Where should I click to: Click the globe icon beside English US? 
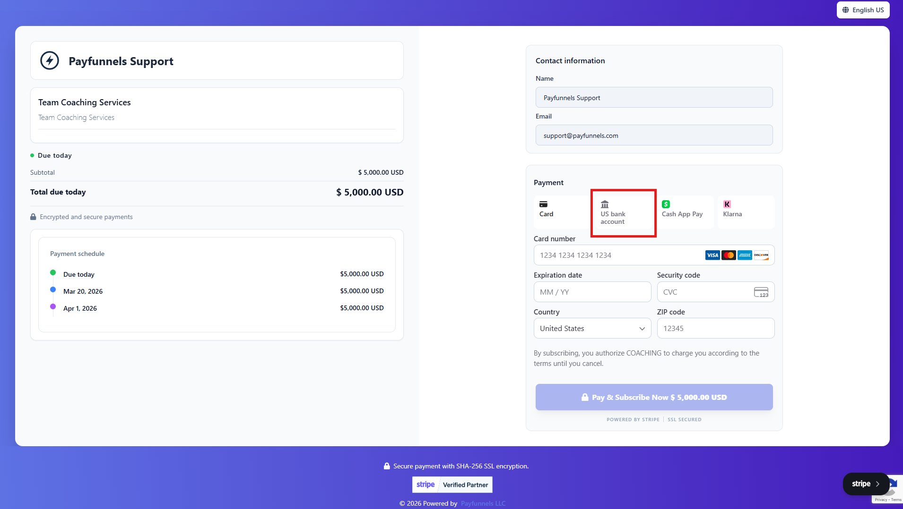coord(846,10)
